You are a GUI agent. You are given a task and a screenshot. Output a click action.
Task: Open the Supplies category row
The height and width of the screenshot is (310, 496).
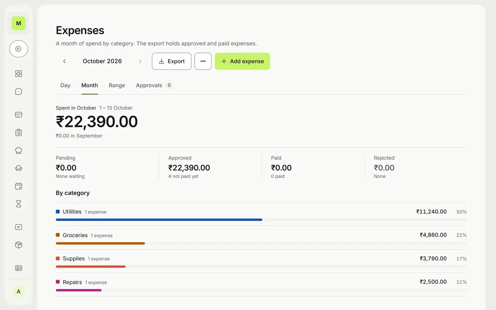[261, 261]
